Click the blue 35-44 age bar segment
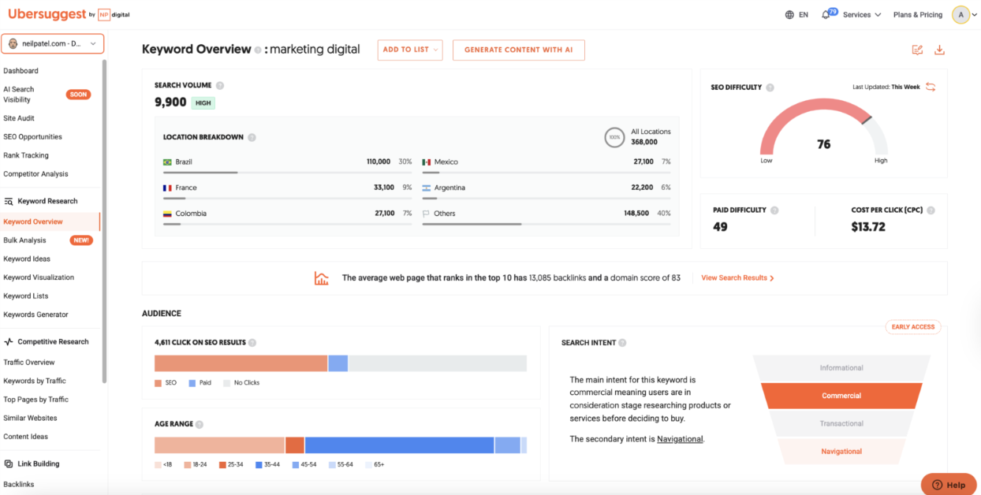 pos(399,445)
